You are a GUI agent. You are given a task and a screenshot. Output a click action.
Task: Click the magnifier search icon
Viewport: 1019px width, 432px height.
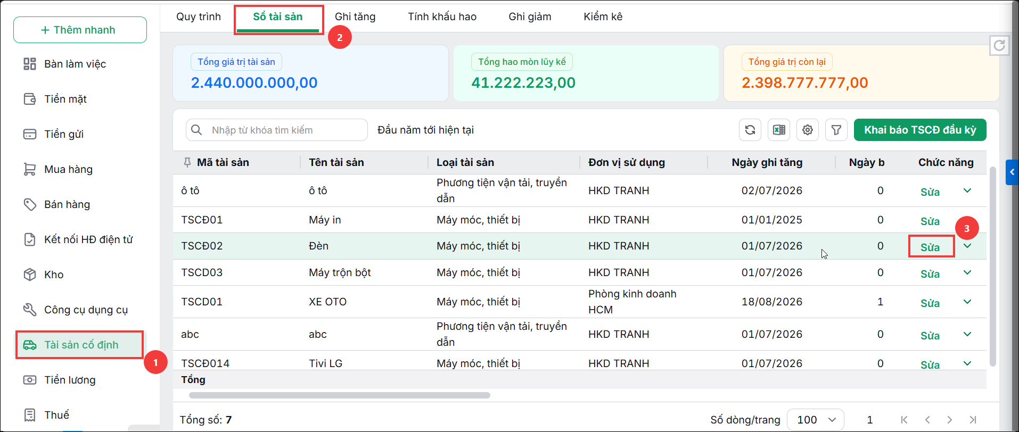[196, 130]
